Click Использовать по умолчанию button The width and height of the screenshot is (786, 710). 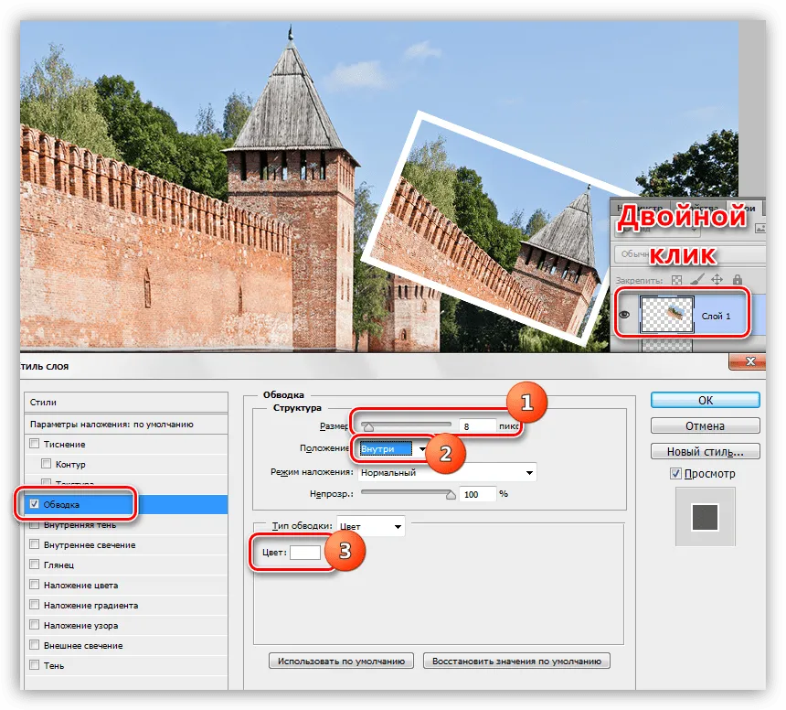click(x=341, y=662)
